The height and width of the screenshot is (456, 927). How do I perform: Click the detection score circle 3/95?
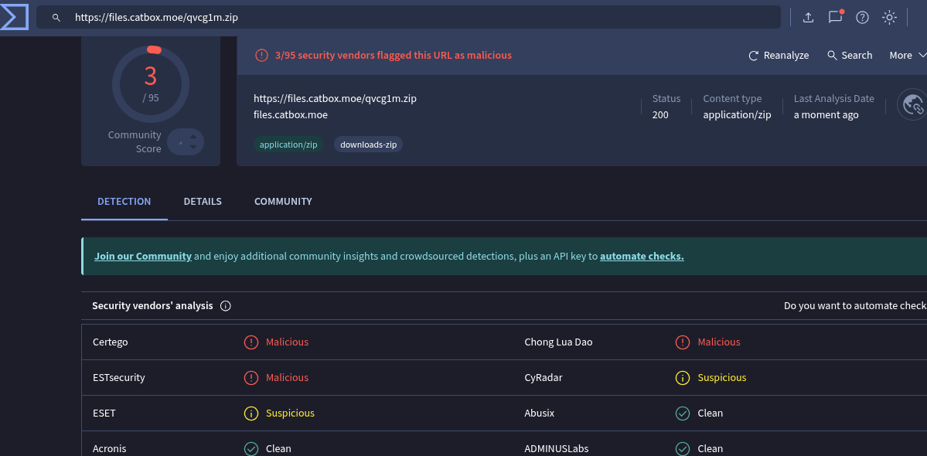coord(151,84)
